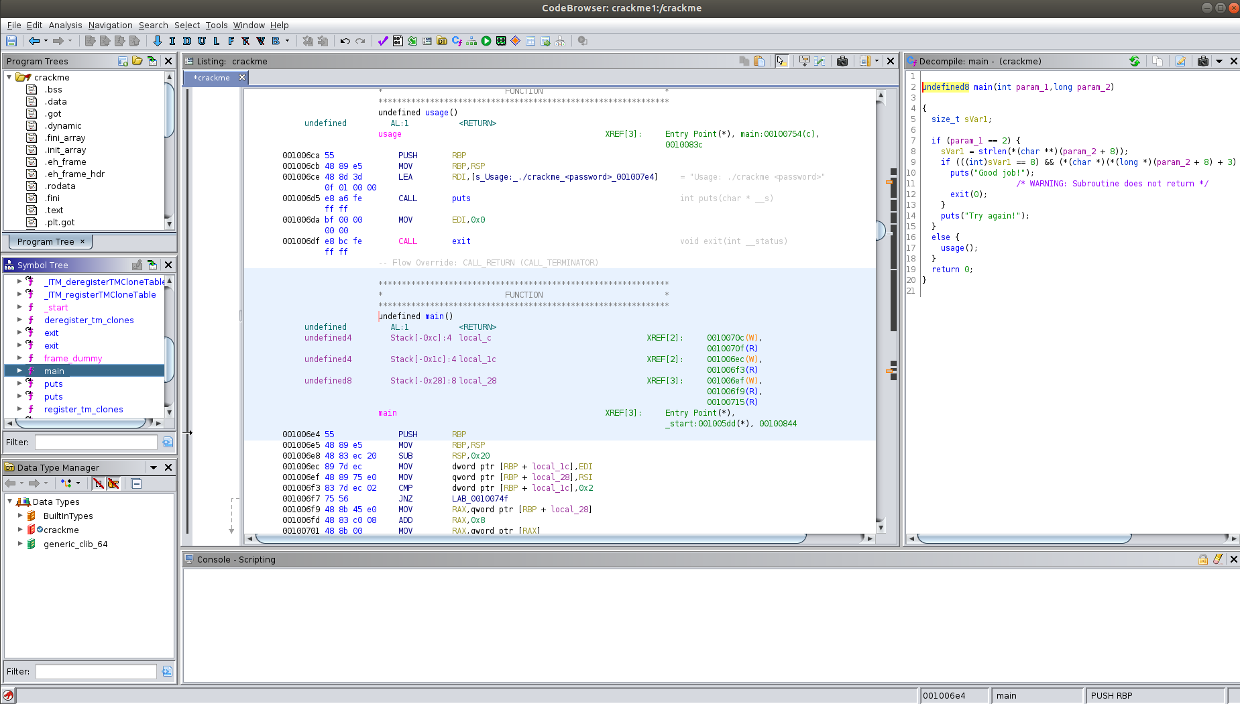
Task: Click the Save program icon
Action: coord(11,41)
